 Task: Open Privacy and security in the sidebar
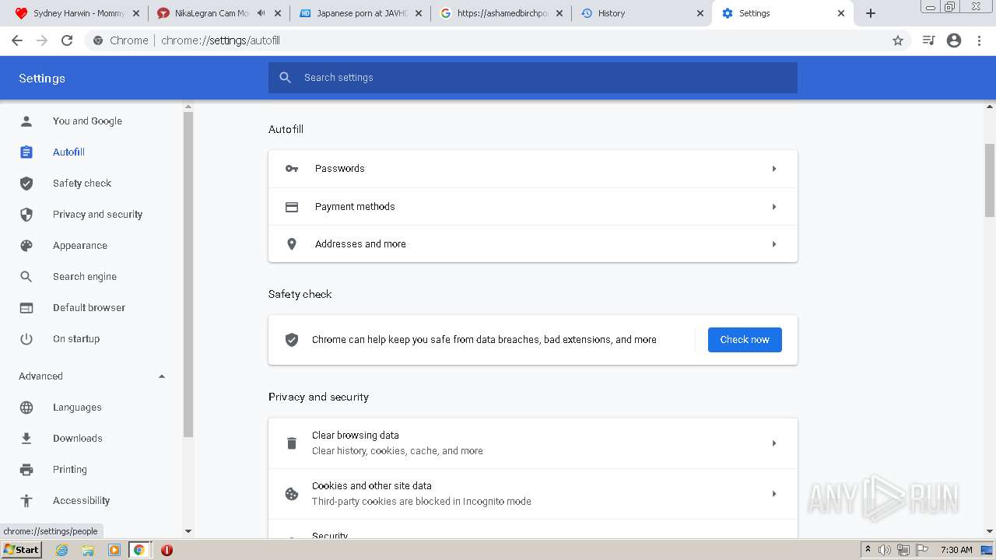97,215
